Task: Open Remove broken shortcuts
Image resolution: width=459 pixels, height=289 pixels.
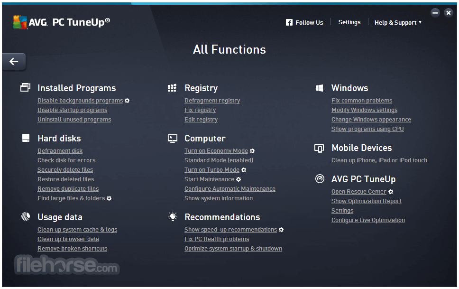Action: [x=72, y=249]
